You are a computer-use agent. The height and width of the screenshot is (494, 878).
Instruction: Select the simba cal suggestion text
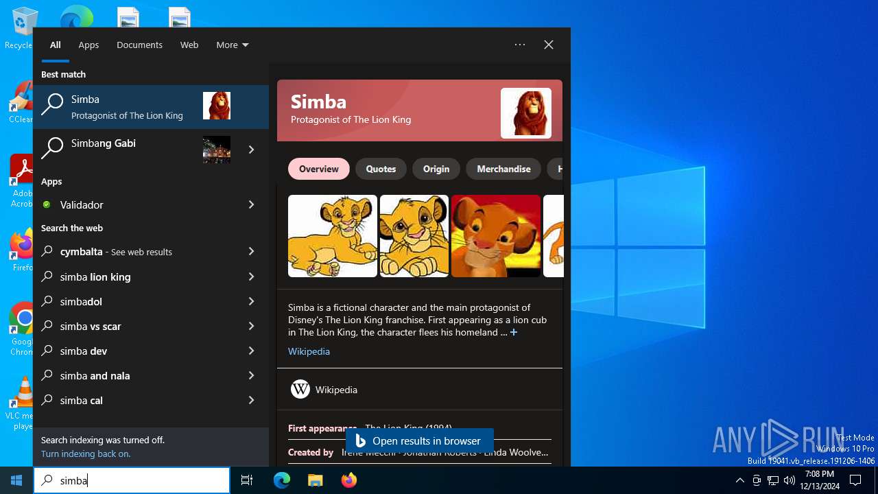point(82,400)
